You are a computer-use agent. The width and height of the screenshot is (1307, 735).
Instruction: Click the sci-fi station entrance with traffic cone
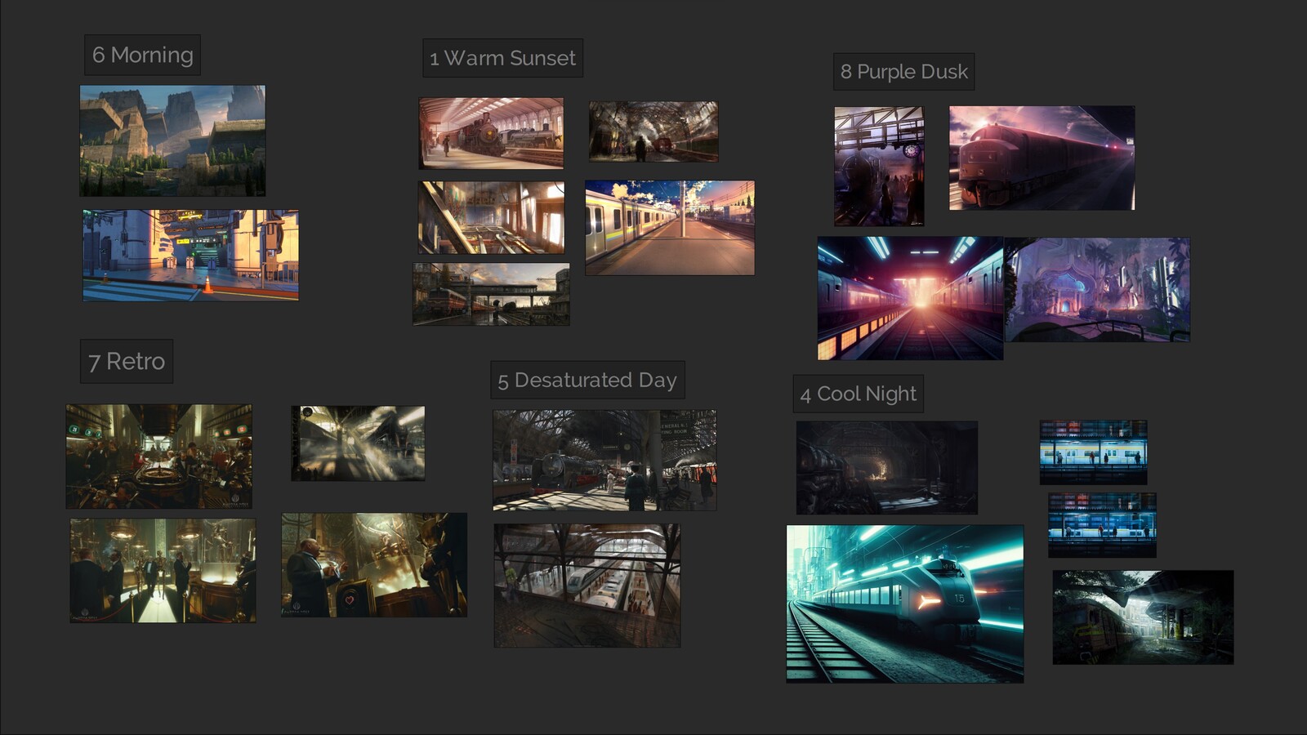pyautogui.click(x=190, y=255)
